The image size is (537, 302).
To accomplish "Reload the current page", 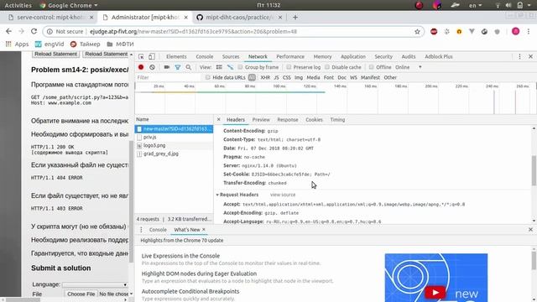I will [x=34, y=31].
